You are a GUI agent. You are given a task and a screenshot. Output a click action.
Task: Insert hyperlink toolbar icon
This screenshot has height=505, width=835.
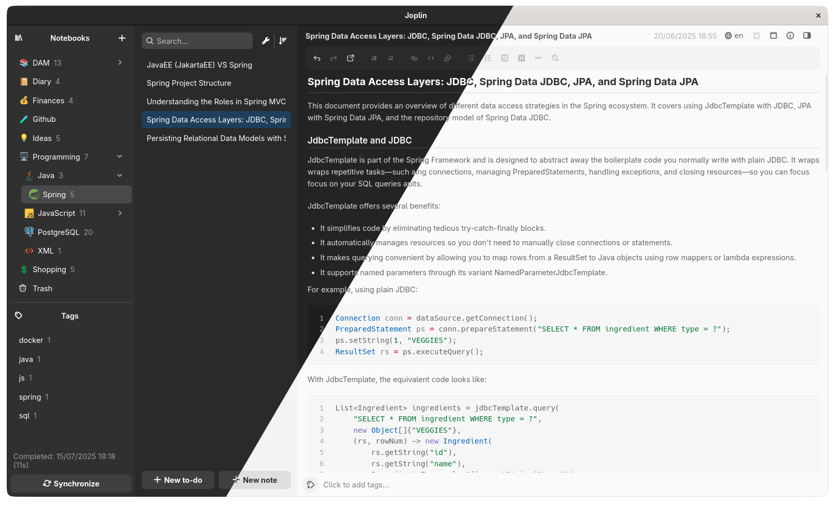coord(414,58)
